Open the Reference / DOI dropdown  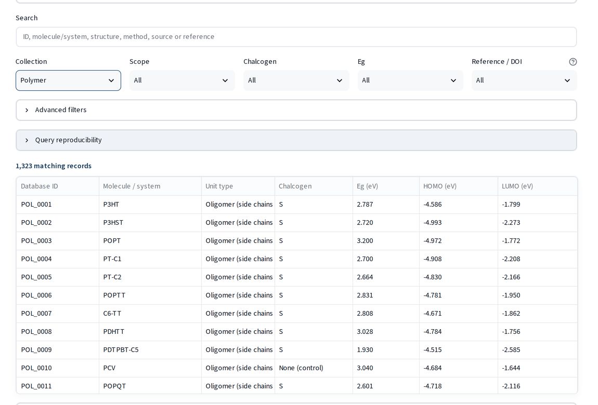point(524,80)
